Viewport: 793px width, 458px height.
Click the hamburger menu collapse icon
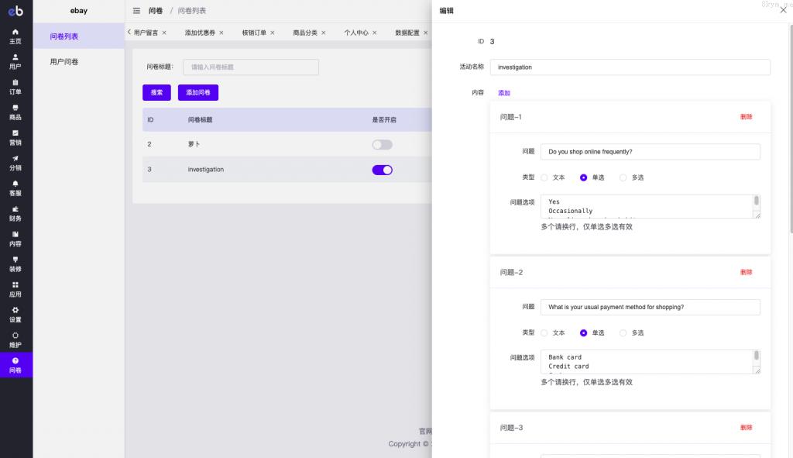pyautogui.click(x=136, y=11)
